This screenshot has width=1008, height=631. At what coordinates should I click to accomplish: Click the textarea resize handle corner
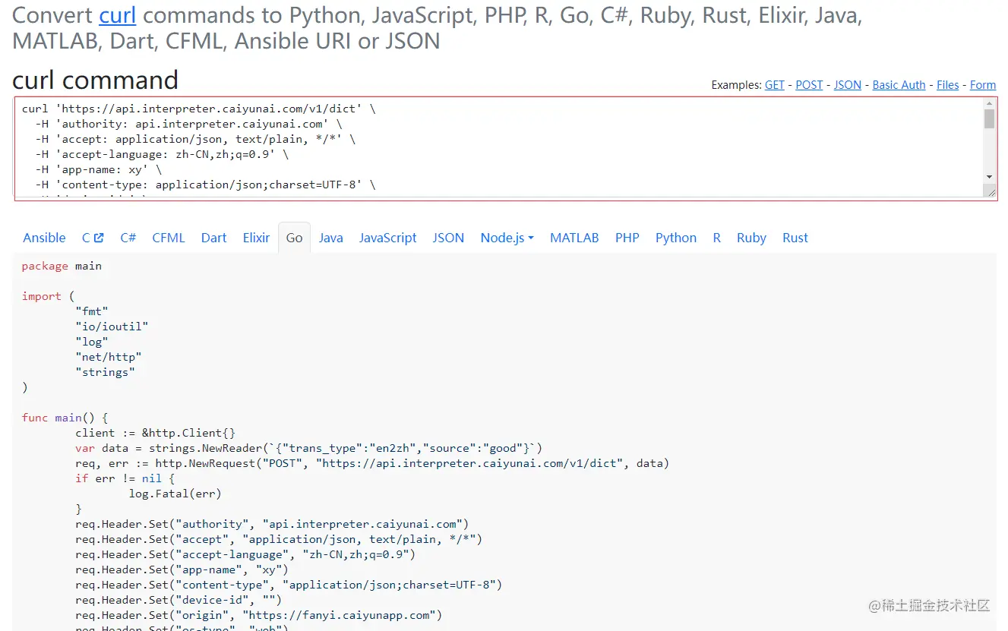991,193
